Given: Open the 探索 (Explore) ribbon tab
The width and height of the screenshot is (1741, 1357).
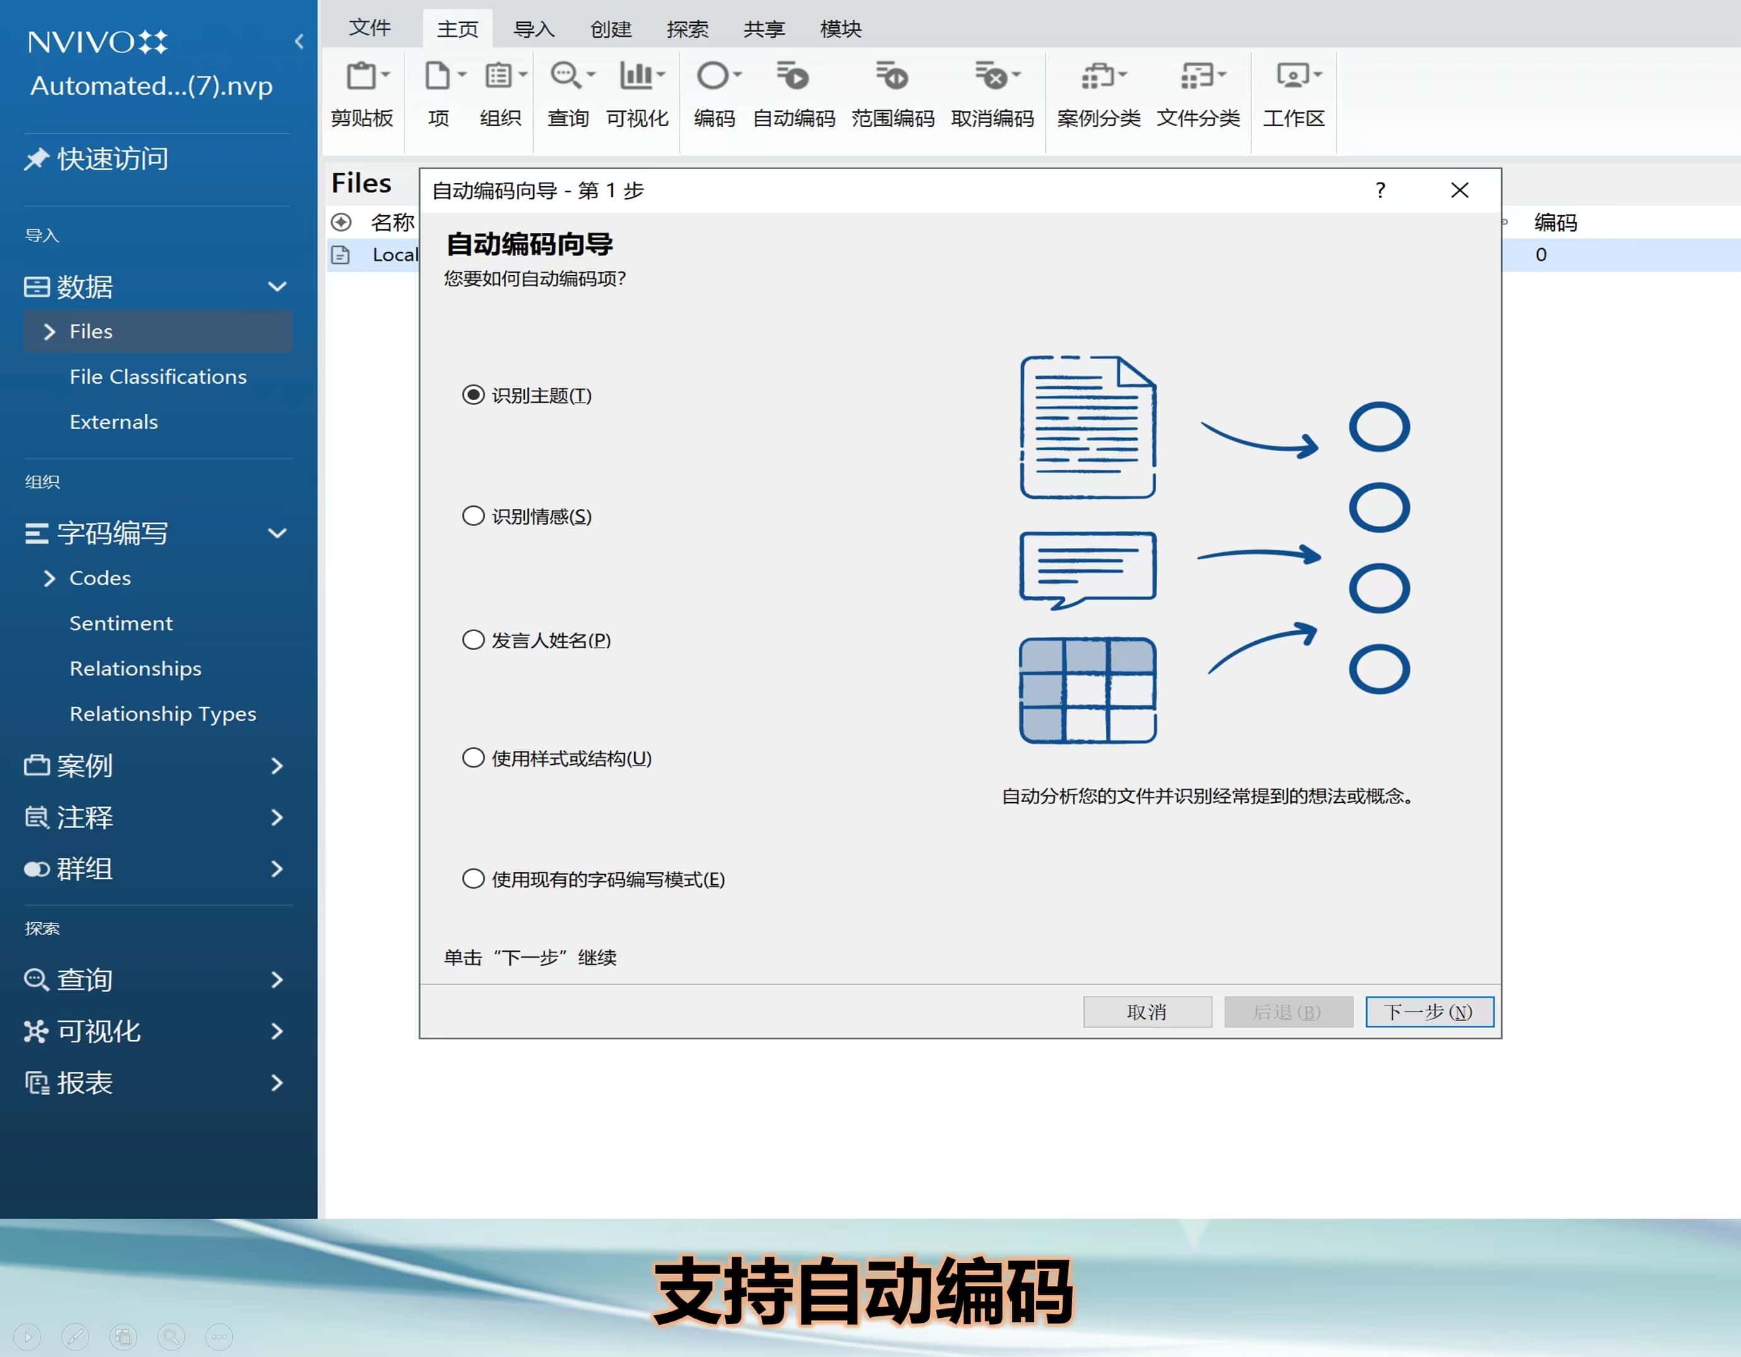Looking at the screenshot, I should (687, 30).
